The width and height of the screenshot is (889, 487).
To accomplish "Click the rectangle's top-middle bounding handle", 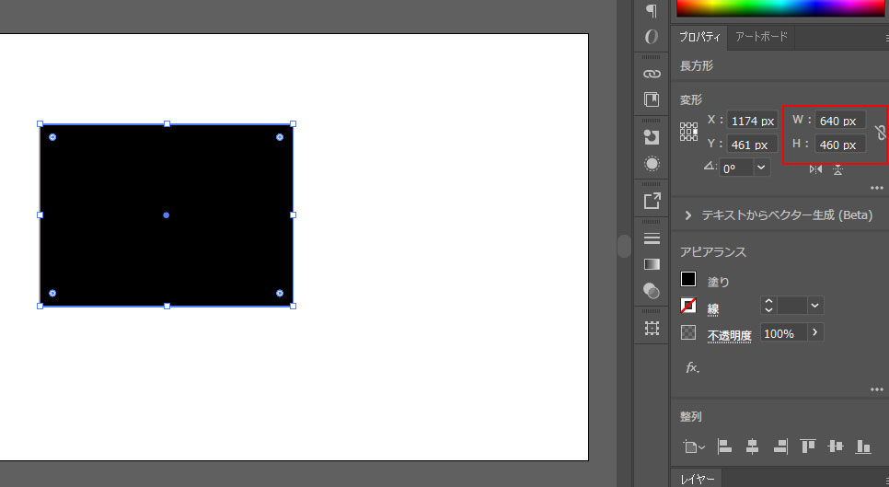I will click(167, 123).
